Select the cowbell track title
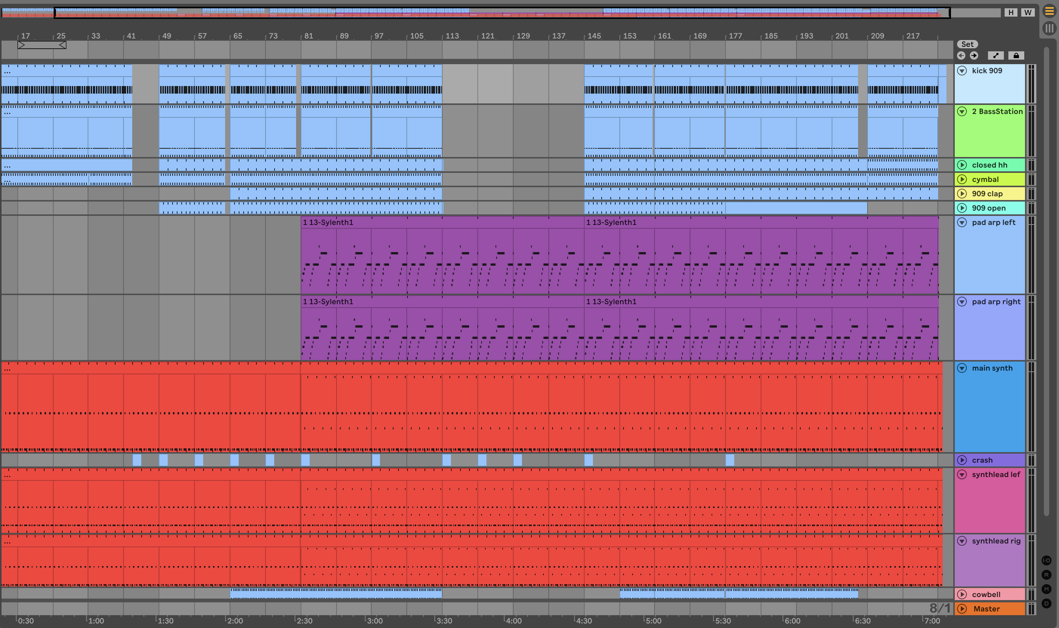The height and width of the screenshot is (628, 1059). 986,594
